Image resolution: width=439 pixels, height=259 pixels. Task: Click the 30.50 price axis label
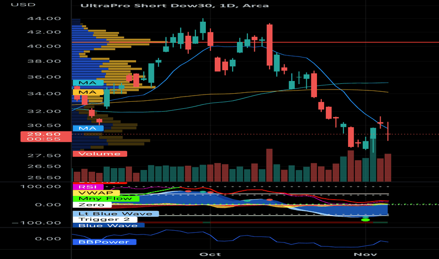[44, 125]
